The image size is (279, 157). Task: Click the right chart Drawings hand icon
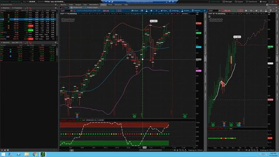(262, 10)
